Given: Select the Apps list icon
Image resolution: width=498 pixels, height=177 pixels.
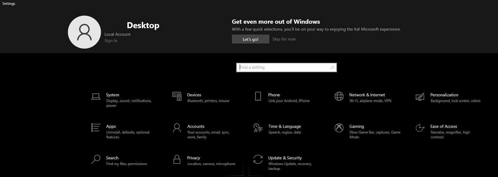Looking at the screenshot, I should (96, 127).
